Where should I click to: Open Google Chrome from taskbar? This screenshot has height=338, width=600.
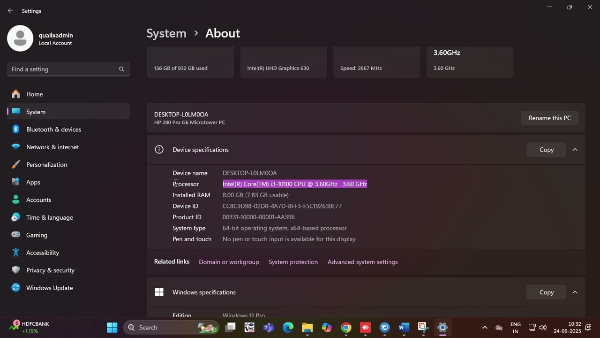tap(346, 328)
